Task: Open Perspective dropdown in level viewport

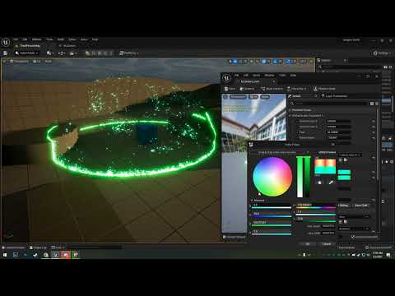Action: pyautogui.click(x=19, y=62)
